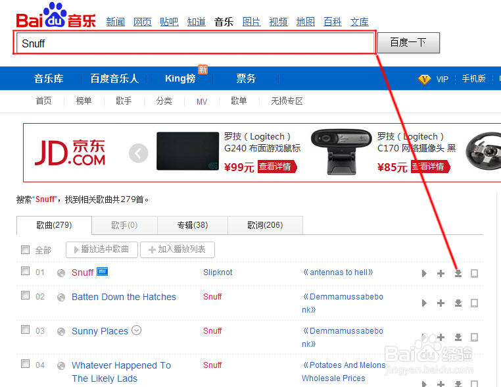Add Batten Down the Hatches to playlist
The width and height of the screenshot is (501, 387).
click(x=441, y=303)
